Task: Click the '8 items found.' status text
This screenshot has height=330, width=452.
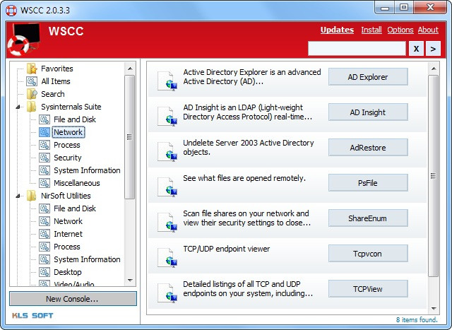Action: (417, 320)
